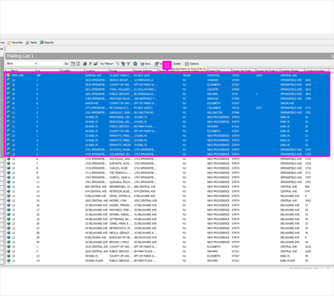The height and width of the screenshot is (296, 334).
Task: Select owner BROWN, LYNN E cell
Action: [119, 242]
